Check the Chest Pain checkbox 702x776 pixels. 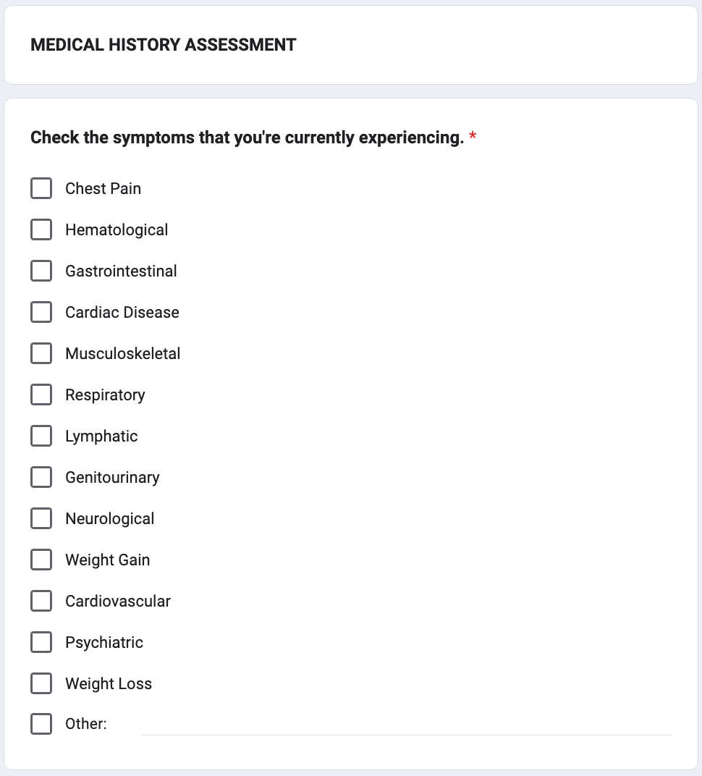(41, 188)
